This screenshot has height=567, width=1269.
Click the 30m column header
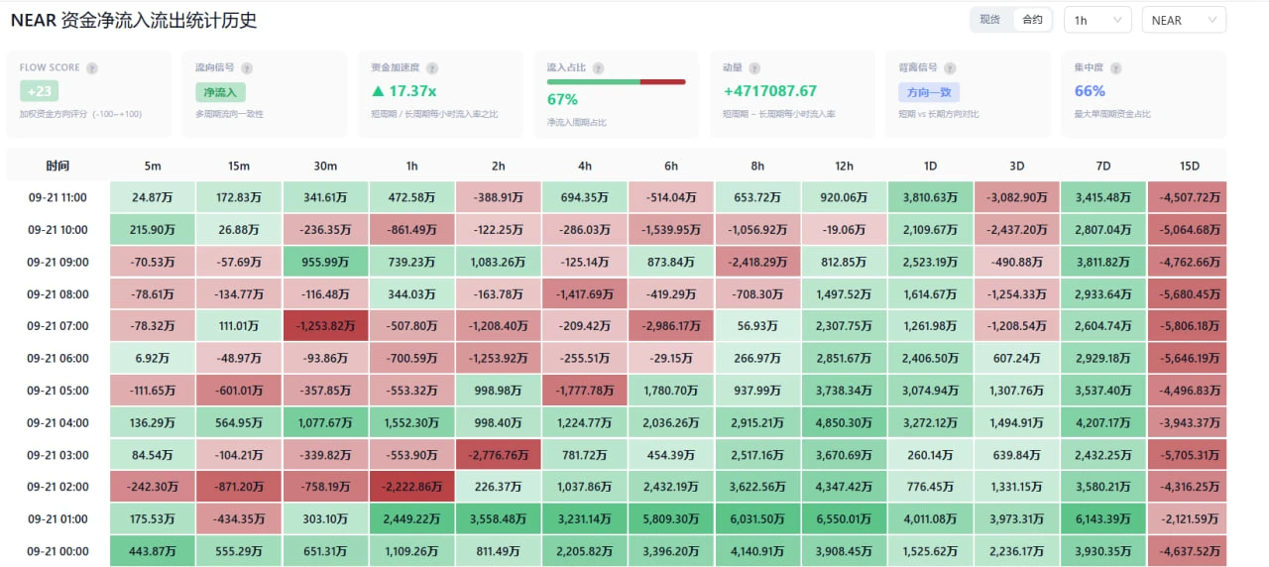click(325, 166)
